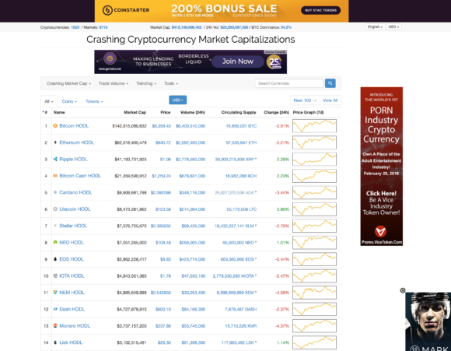
Task: Expand the Trade Volume menu
Action: [x=114, y=83]
